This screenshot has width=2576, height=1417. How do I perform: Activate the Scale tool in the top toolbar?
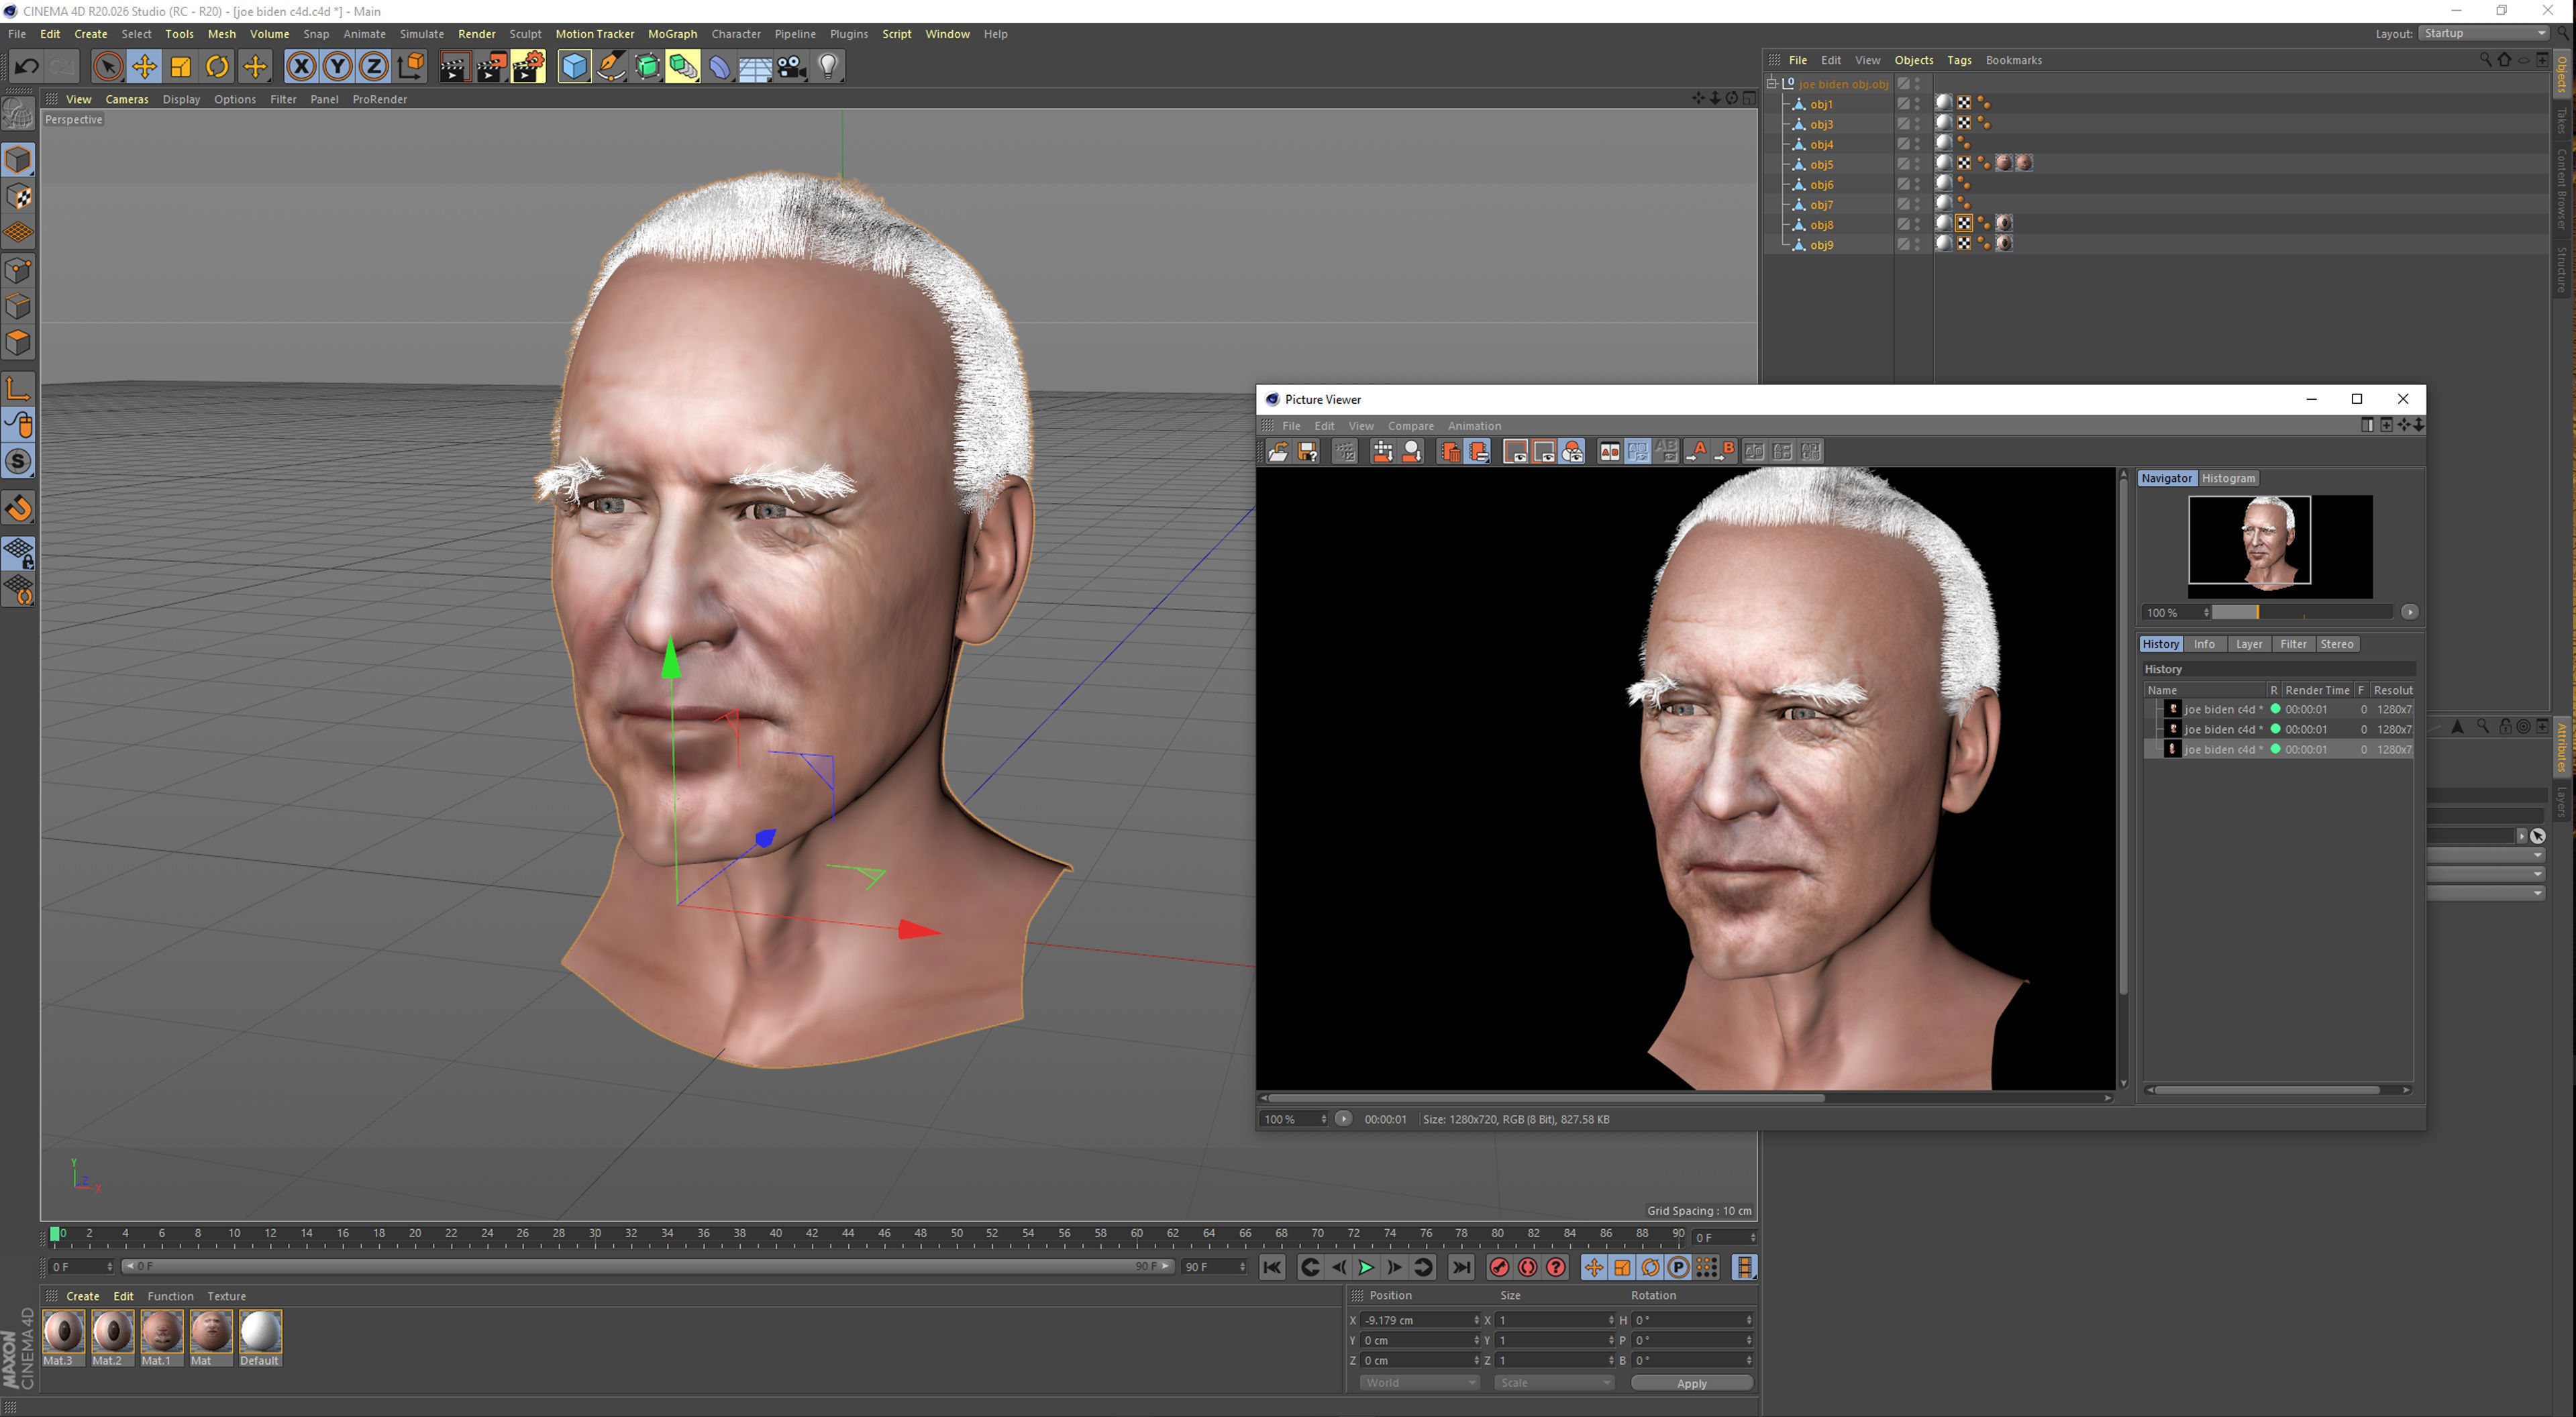coord(180,67)
